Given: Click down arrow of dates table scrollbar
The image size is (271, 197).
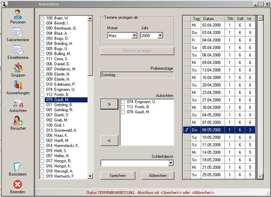Looking at the screenshot, I should (260, 176).
